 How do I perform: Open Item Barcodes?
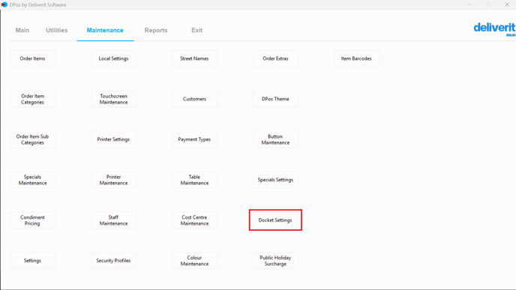pos(356,58)
